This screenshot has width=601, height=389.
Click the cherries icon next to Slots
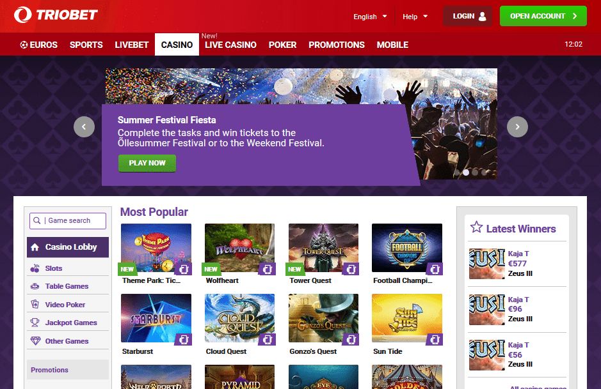35,268
